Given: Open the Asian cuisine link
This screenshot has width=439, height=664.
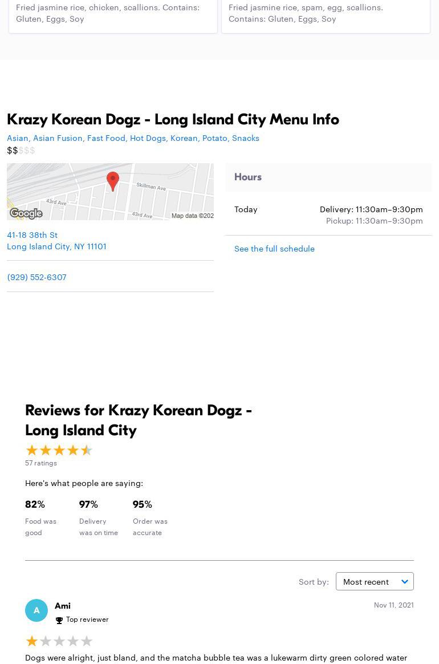Looking at the screenshot, I should coord(18,137).
